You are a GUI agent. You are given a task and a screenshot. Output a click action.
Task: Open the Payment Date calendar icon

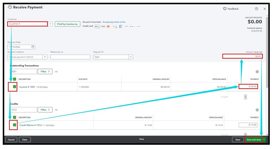[33, 47]
